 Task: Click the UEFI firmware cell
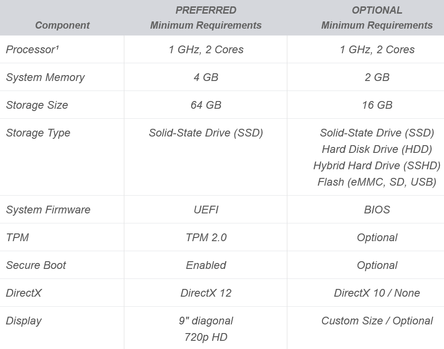click(x=206, y=210)
